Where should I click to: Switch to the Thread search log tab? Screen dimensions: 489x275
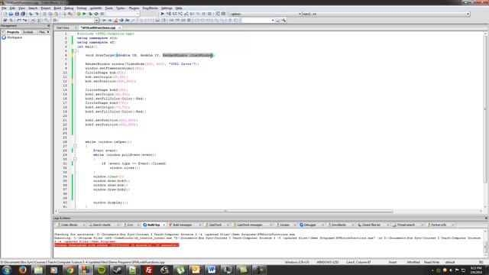pos(406,225)
